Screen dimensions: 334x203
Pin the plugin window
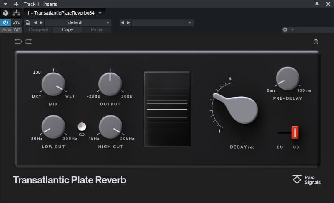tap(317, 4)
